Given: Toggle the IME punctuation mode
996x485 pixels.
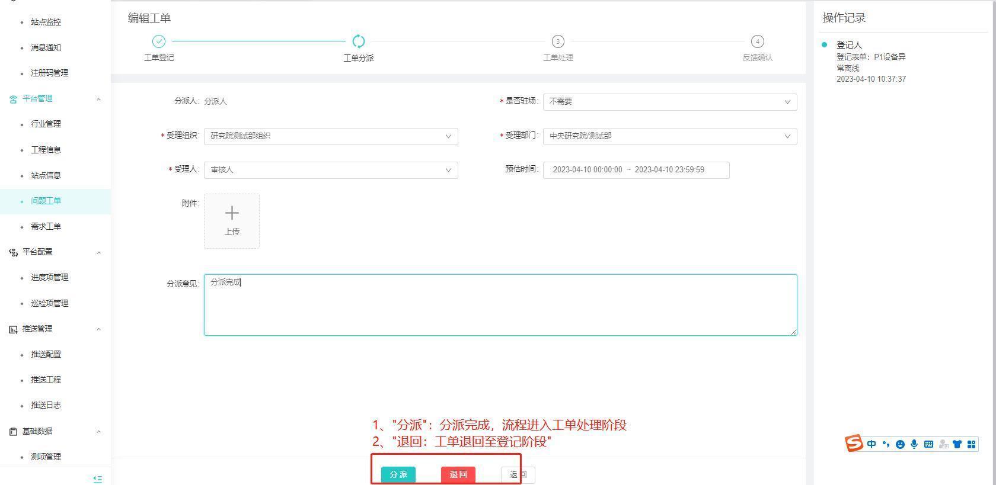Looking at the screenshot, I should tap(886, 444).
